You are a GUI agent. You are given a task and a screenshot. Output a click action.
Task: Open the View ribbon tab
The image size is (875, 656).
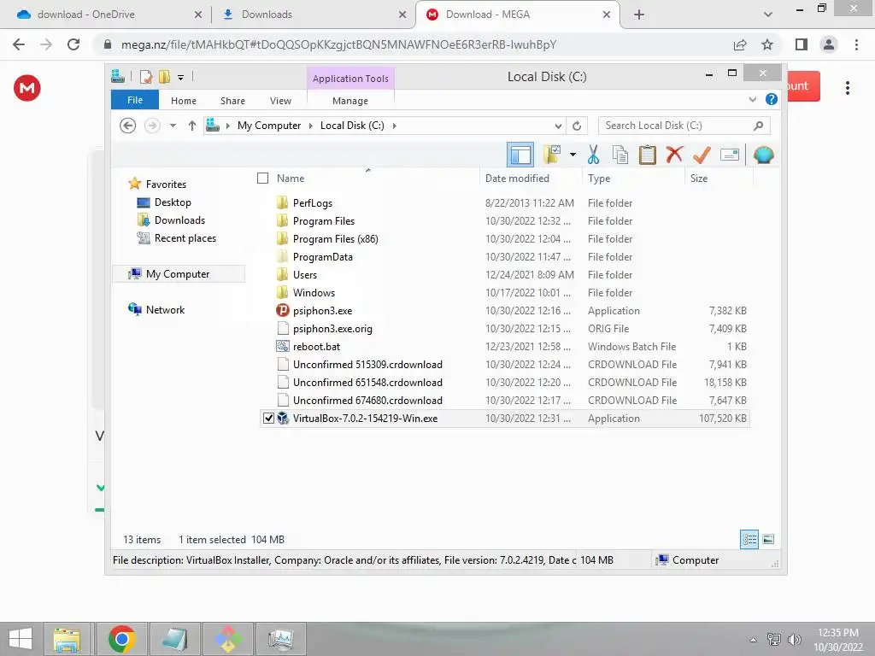pyautogui.click(x=280, y=101)
